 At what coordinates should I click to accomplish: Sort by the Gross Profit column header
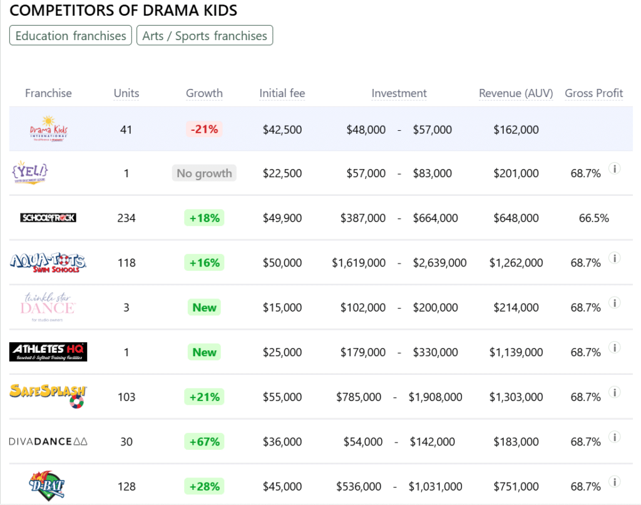pyautogui.click(x=593, y=93)
